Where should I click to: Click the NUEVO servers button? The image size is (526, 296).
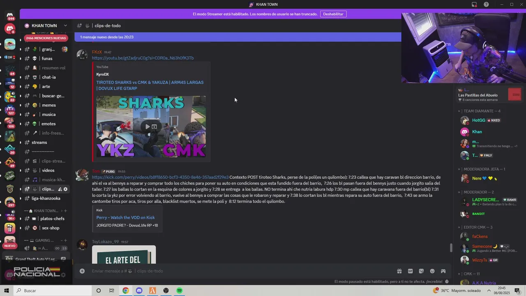point(10,246)
